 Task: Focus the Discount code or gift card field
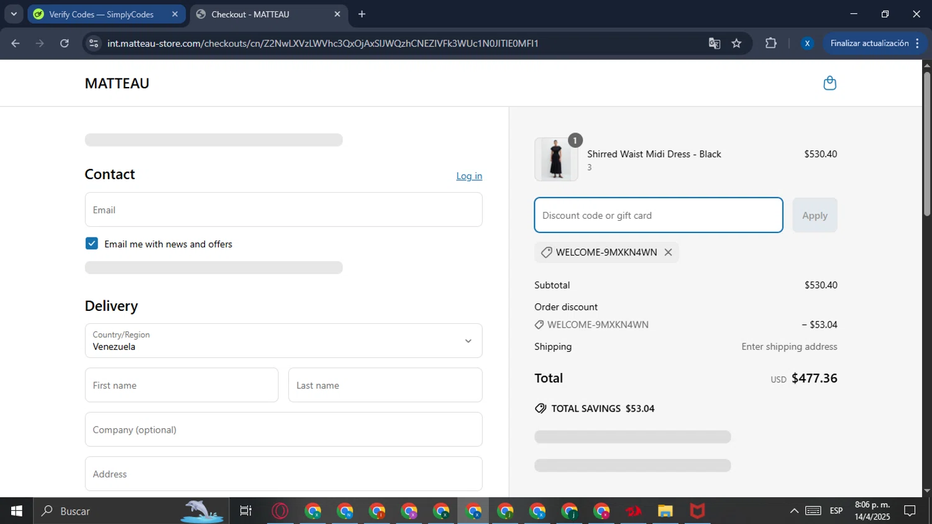click(x=659, y=215)
